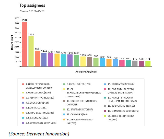This screenshot has height=139, width=164.
Task: Click the Kinpo Elect bar labeled 1326
Action: point(57,60)
